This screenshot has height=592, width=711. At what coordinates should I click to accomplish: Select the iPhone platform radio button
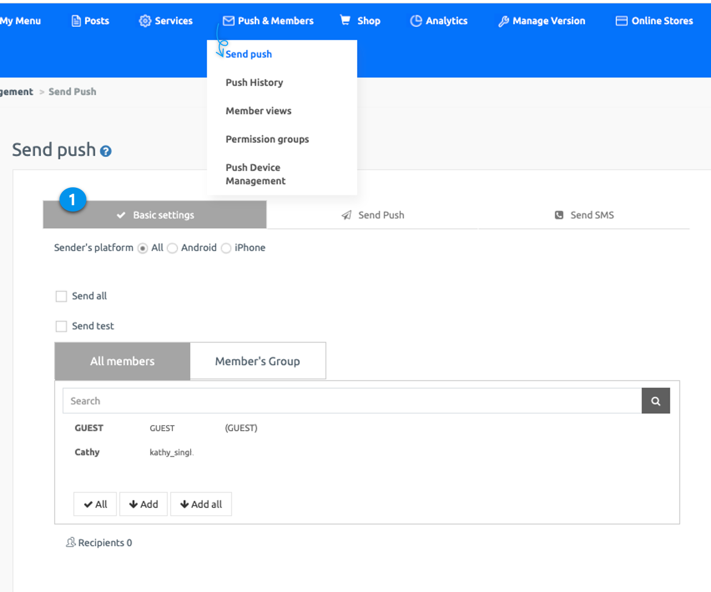click(226, 248)
